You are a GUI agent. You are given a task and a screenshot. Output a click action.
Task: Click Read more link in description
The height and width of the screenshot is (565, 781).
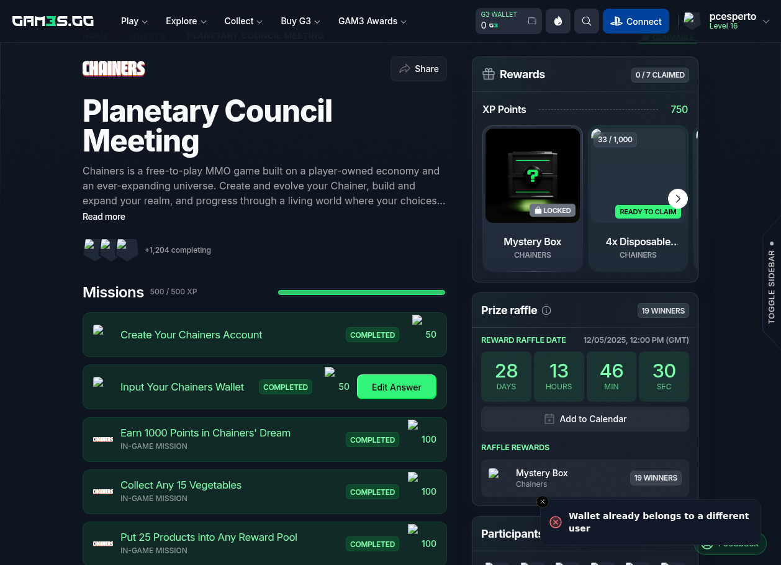point(104,217)
